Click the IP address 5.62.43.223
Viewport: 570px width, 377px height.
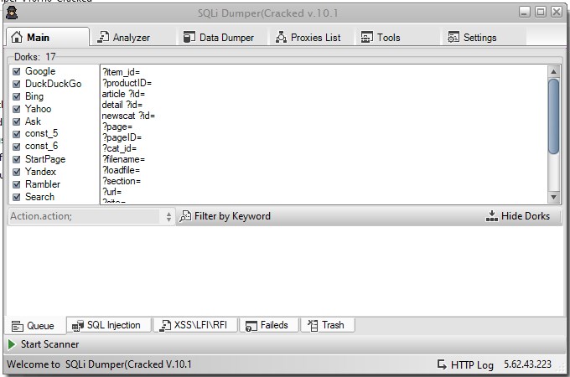click(527, 364)
